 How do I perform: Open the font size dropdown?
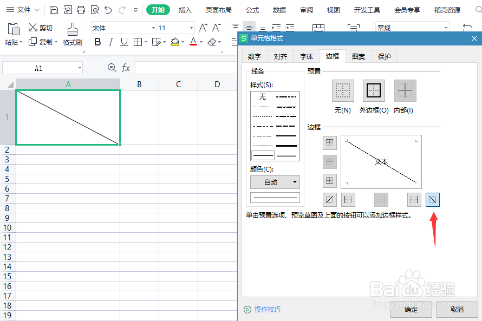[191, 28]
